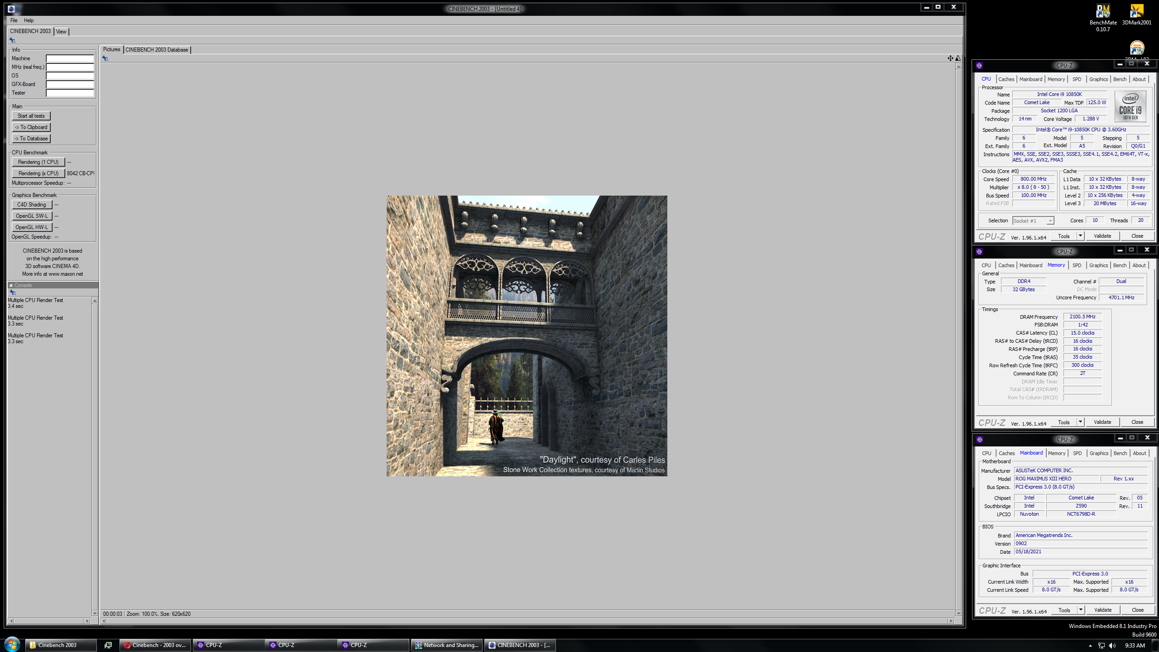1159x652 pixels.
Task: Click the Machine input field
Action: click(x=70, y=58)
